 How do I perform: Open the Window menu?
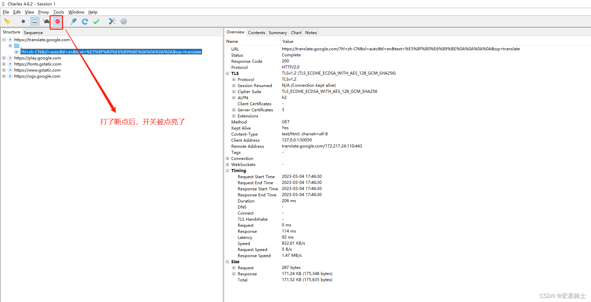[x=76, y=12]
